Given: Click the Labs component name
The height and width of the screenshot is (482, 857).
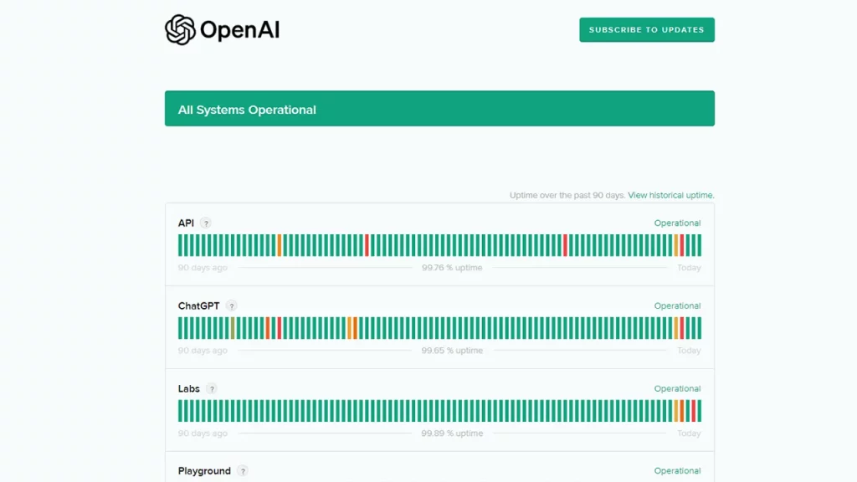Looking at the screenshot, I should point(188,388).
